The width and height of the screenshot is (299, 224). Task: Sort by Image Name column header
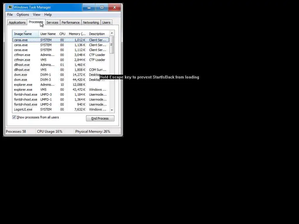[x=26, y=34]
